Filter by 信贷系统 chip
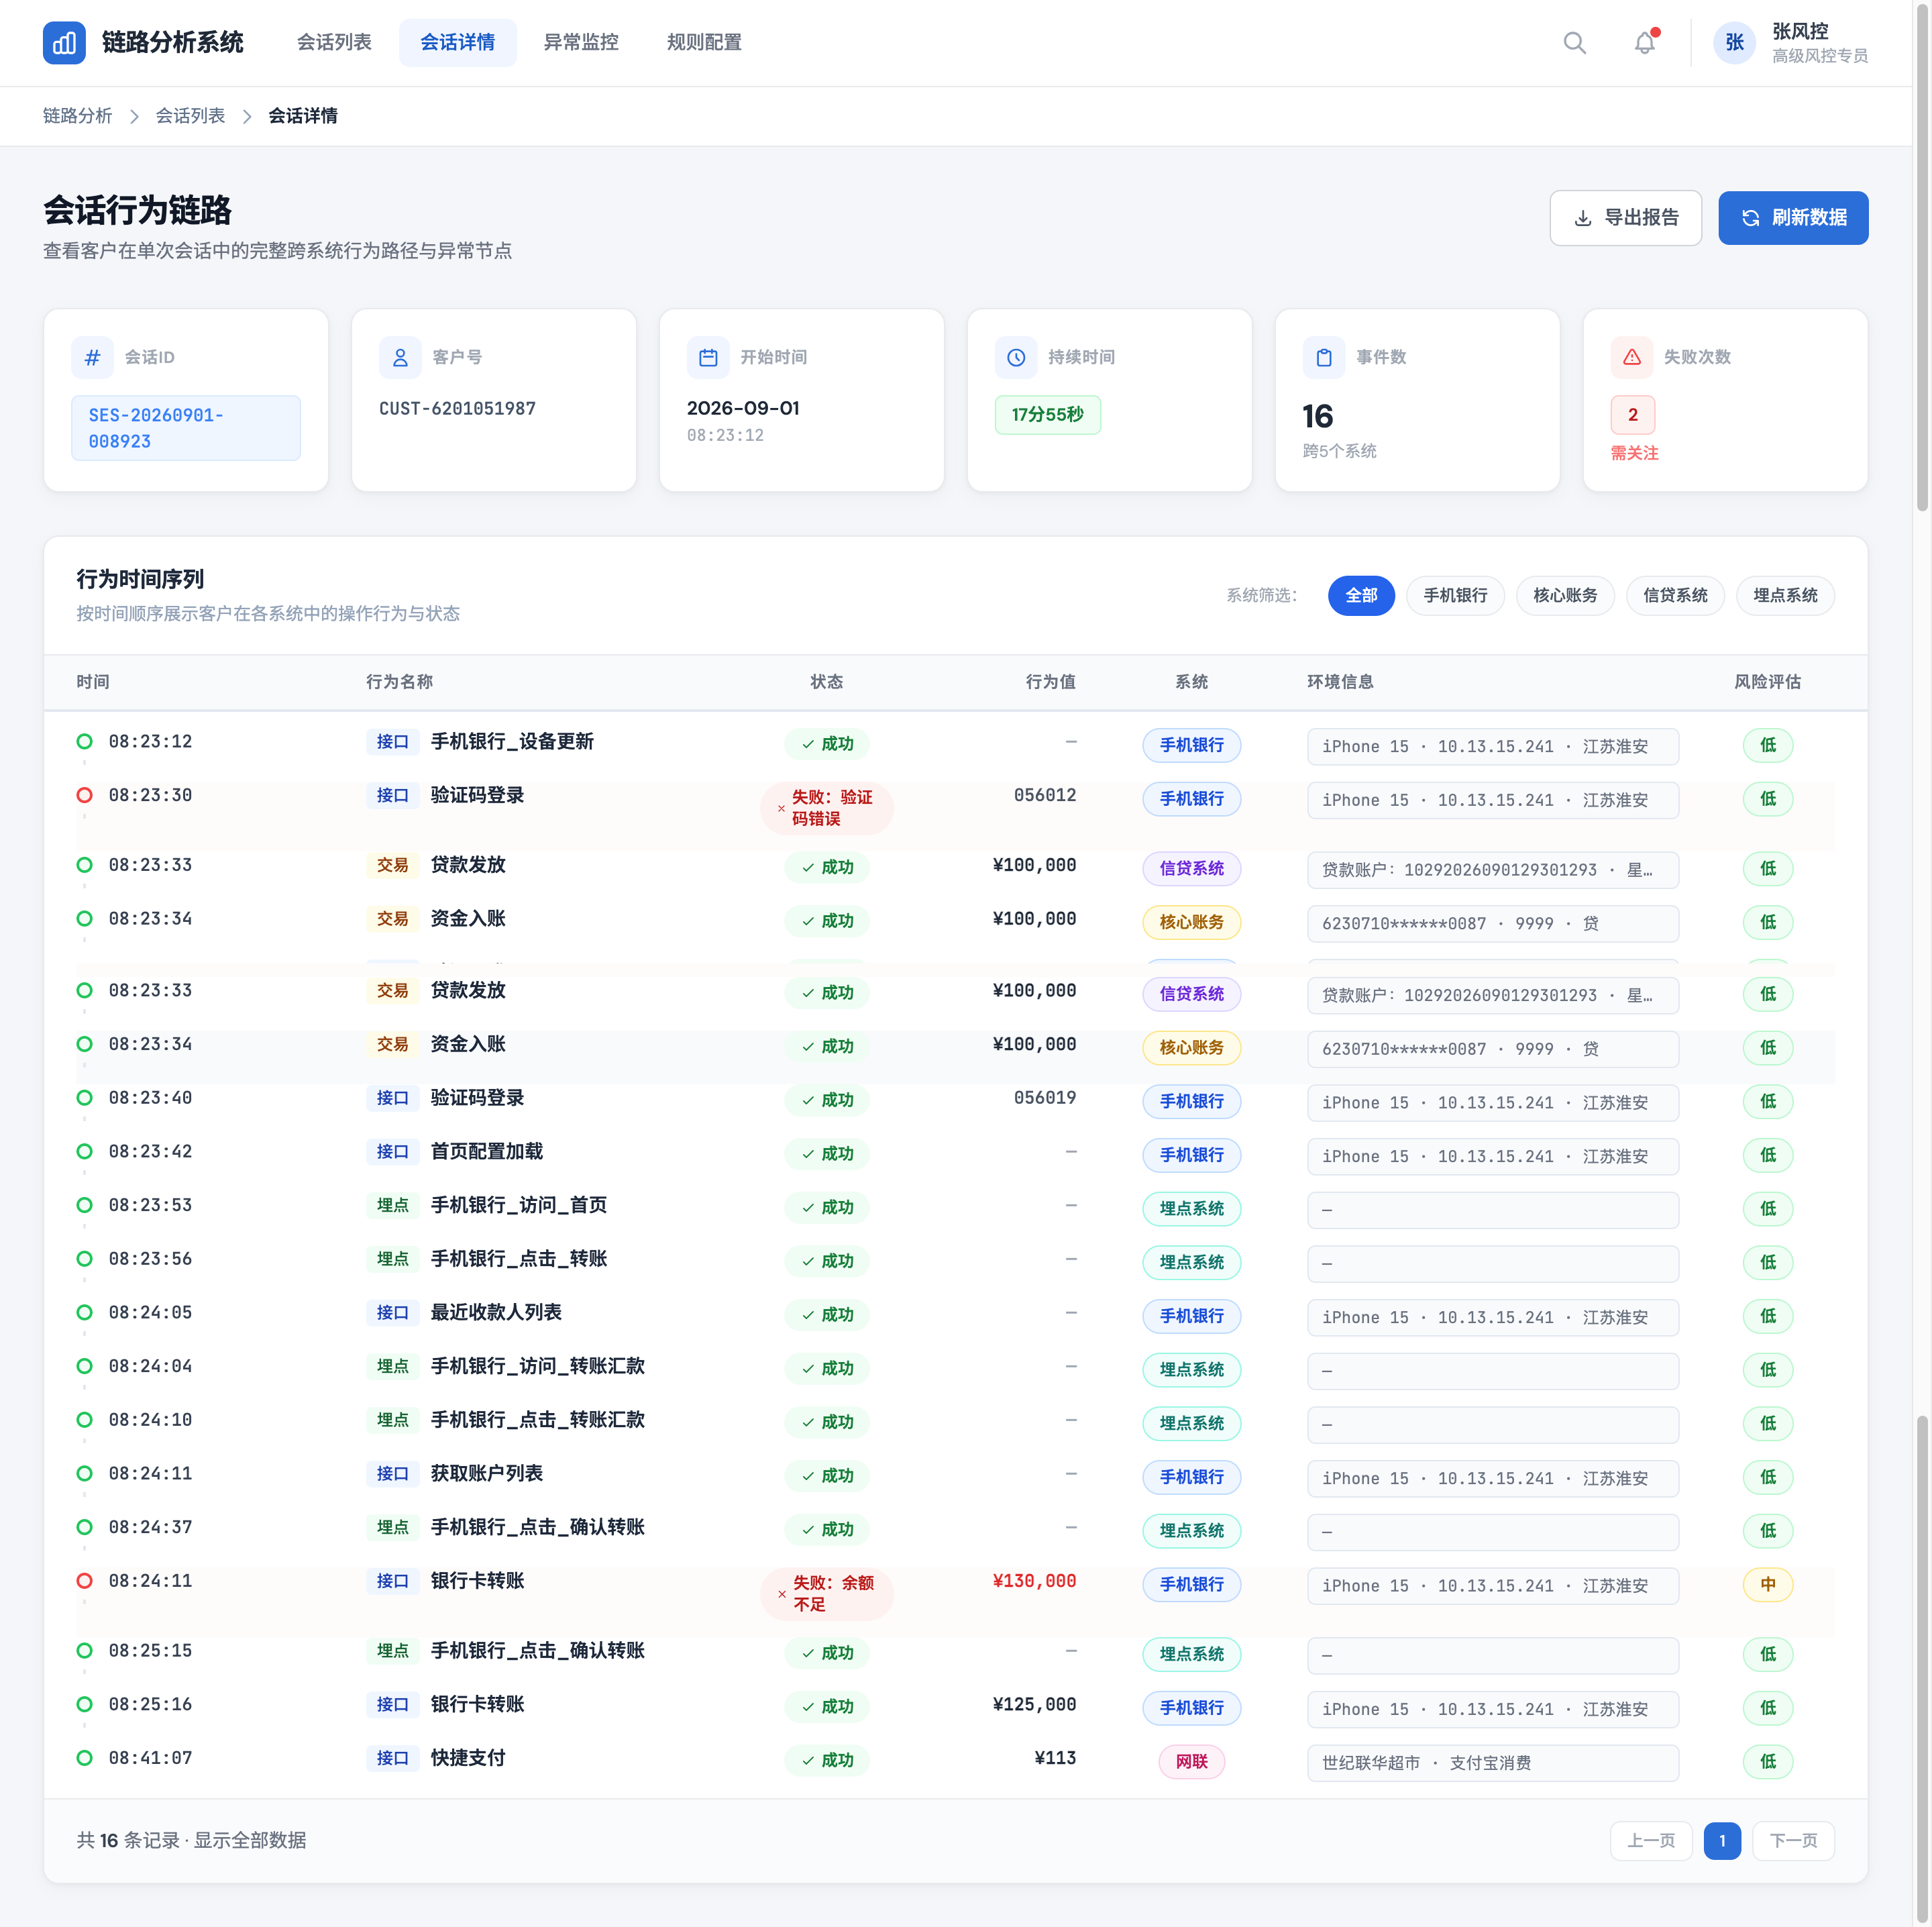Screen dimensions: 1932x1927 click(x=1675, y=595)
